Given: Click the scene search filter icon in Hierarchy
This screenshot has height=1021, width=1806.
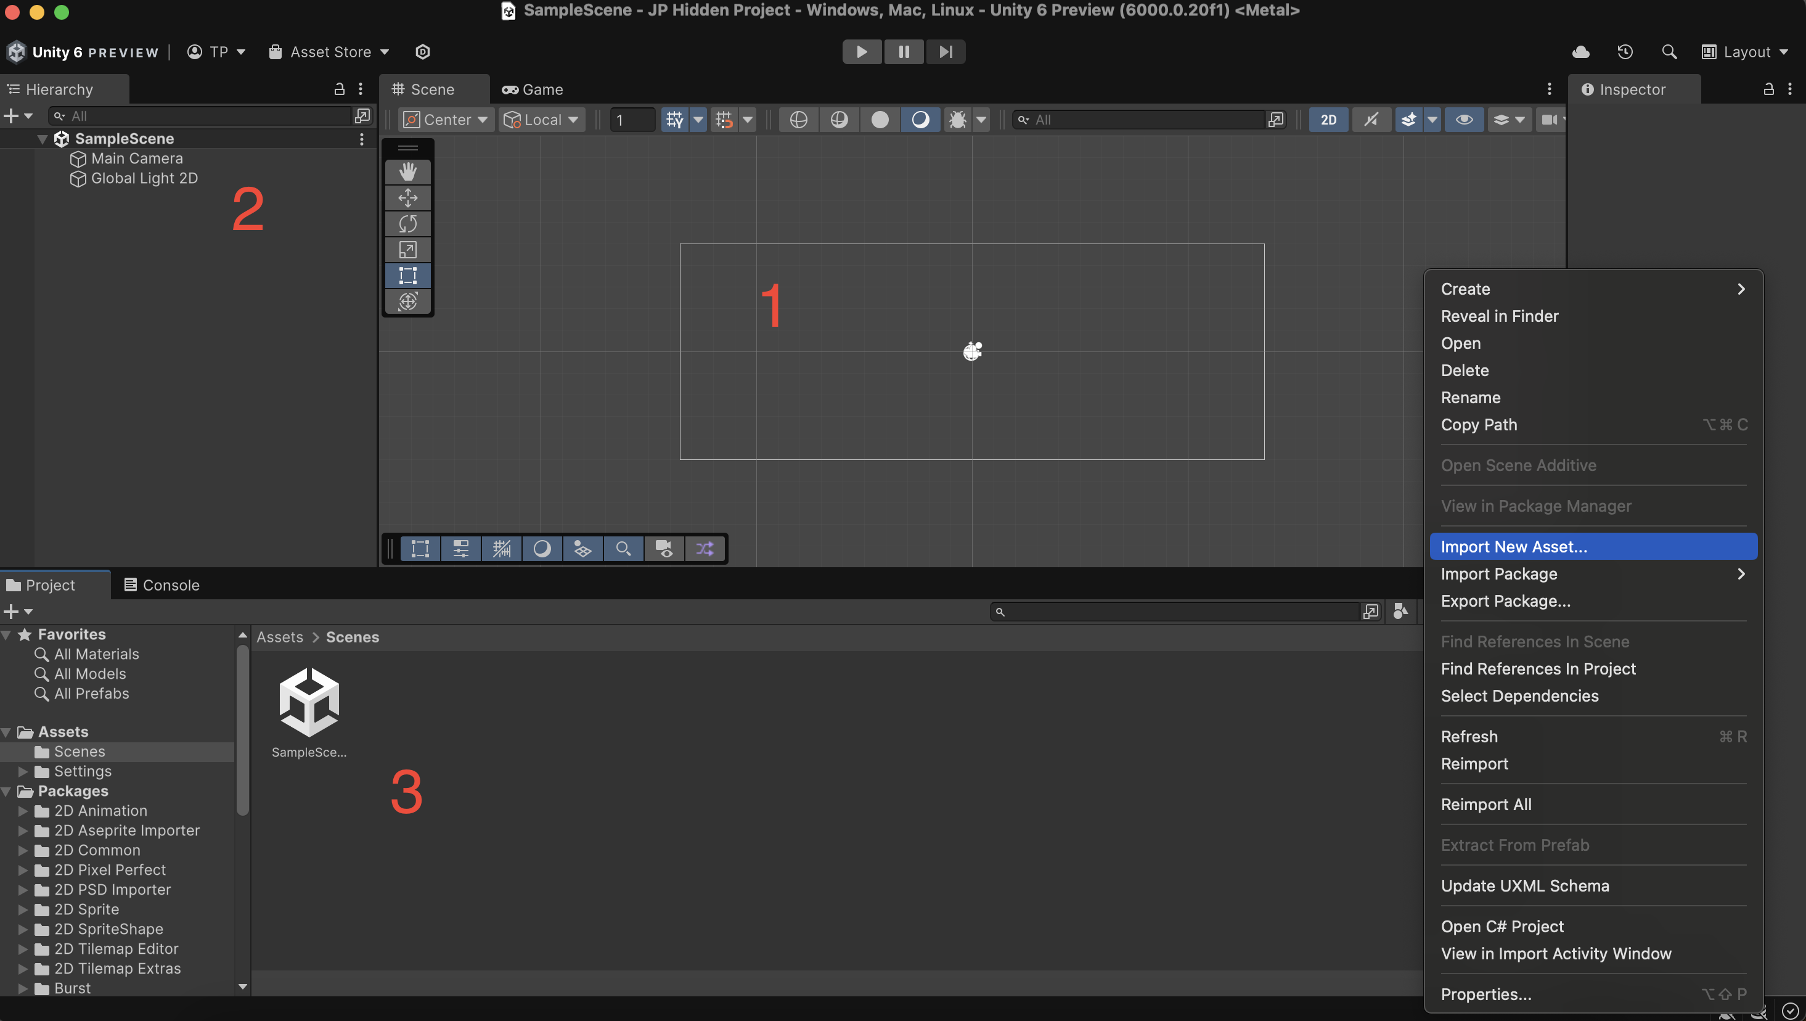Looking at the screenshot, I should 362,116.
